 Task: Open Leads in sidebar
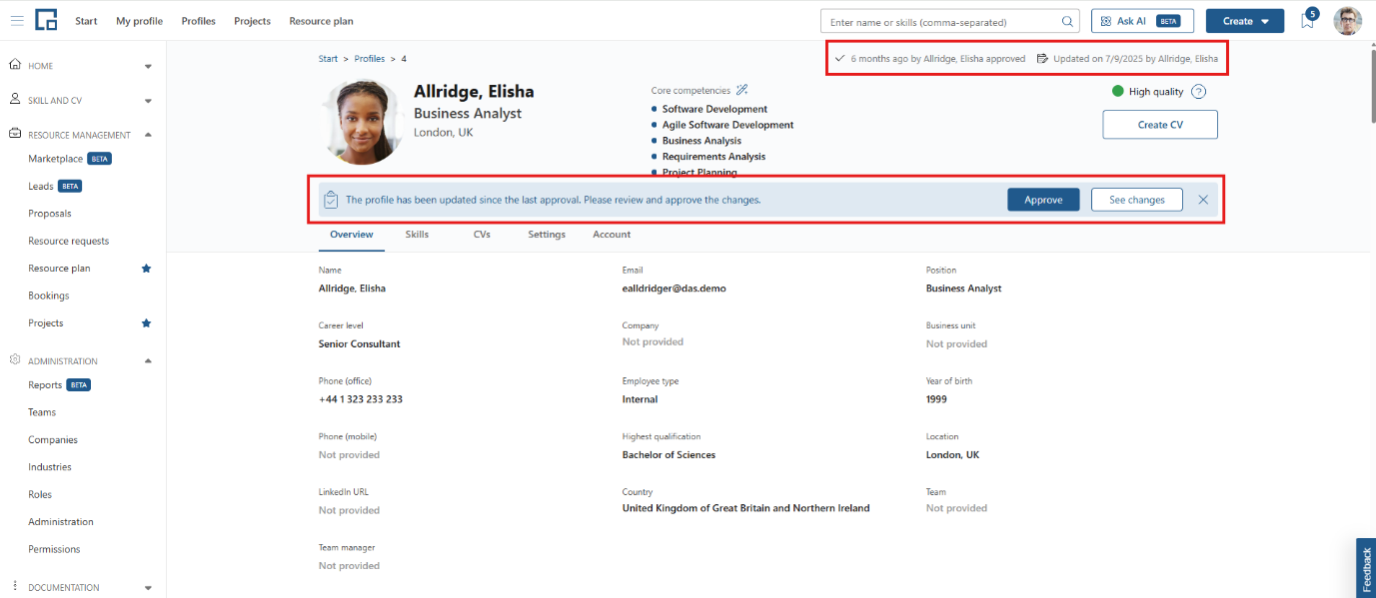pyautogui.click(x=41, y=186)
